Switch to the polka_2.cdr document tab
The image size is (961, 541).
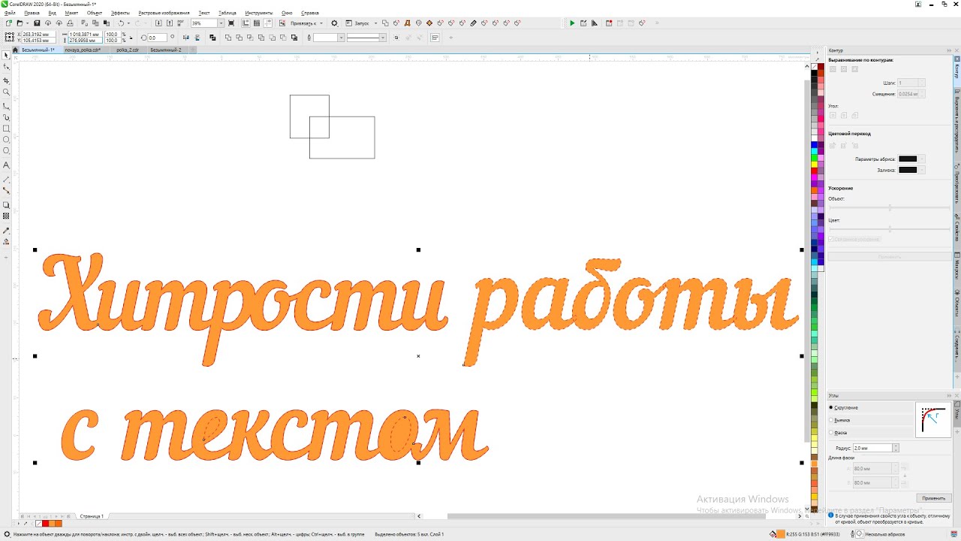pyautogui.click(x=128, y=50)
